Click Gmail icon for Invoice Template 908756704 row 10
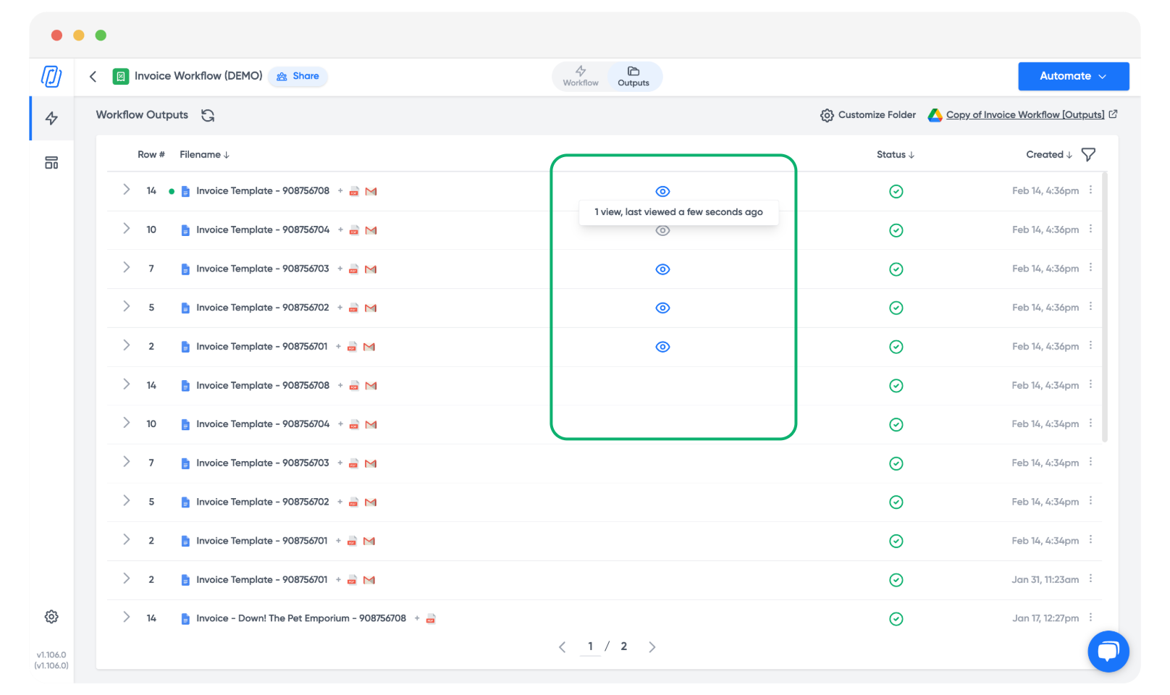 click(x=371, y=230)
